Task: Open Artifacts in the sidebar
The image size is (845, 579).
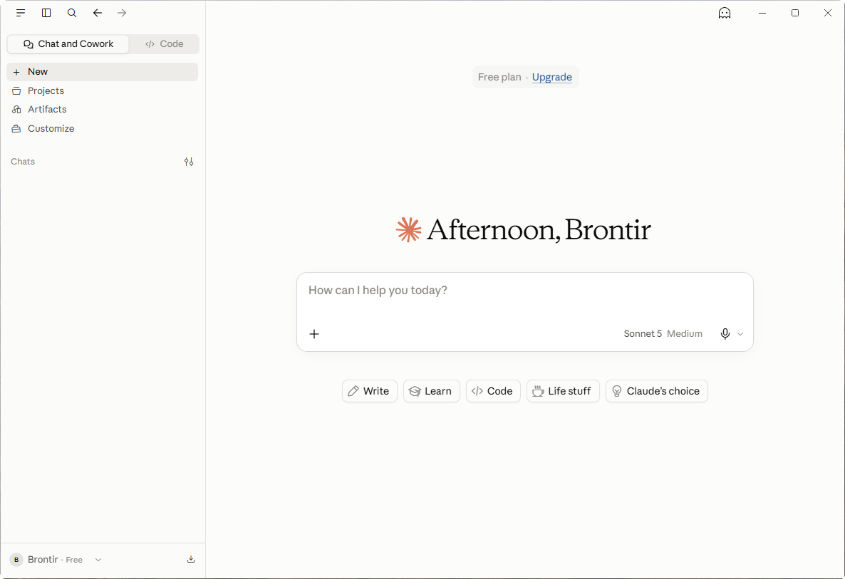Action: pos(103,110)
